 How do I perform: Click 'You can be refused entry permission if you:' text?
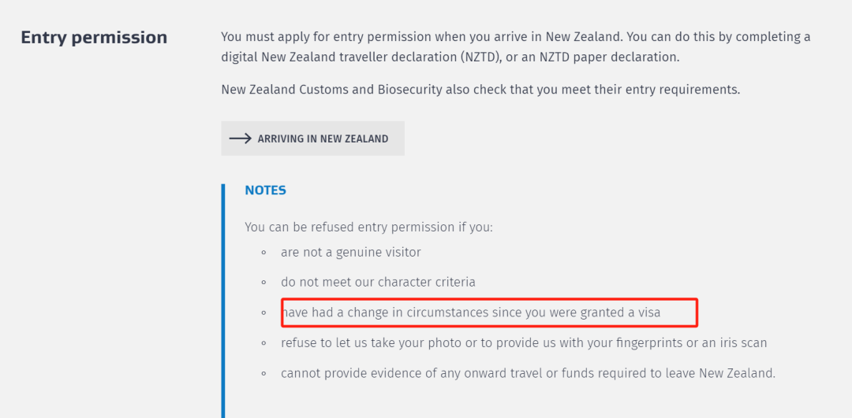pyautogui.click(x=368, y=227)
